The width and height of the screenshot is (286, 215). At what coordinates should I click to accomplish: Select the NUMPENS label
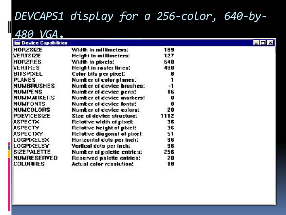coord(28,92)
